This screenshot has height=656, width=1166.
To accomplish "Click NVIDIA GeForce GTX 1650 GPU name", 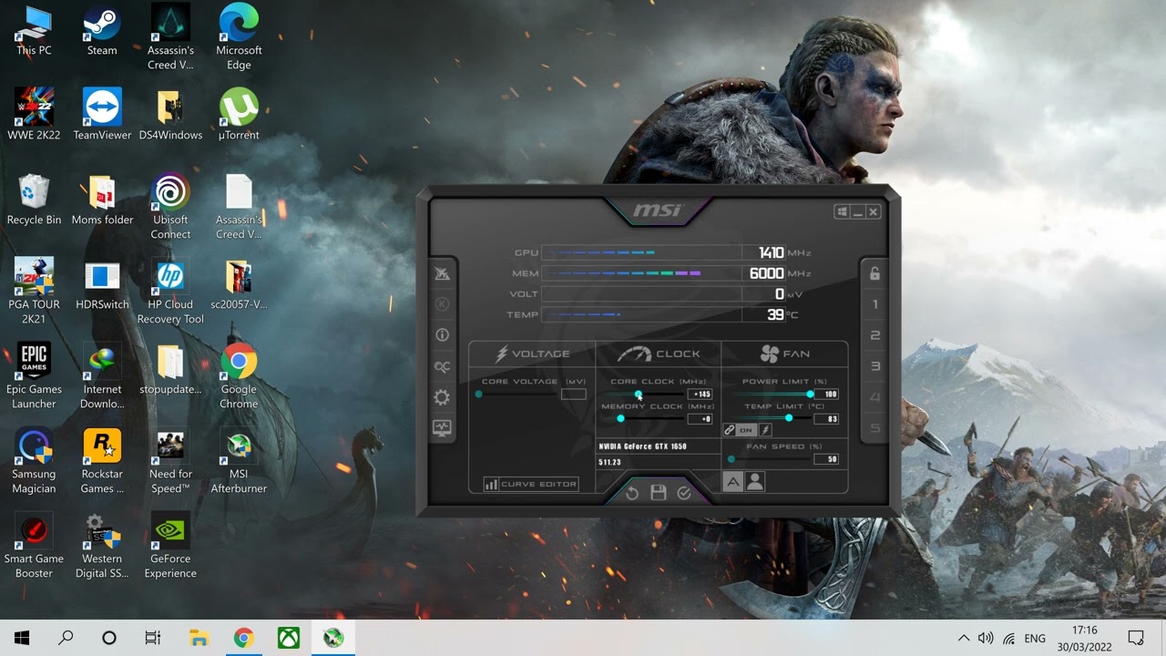I will [643, 446].
